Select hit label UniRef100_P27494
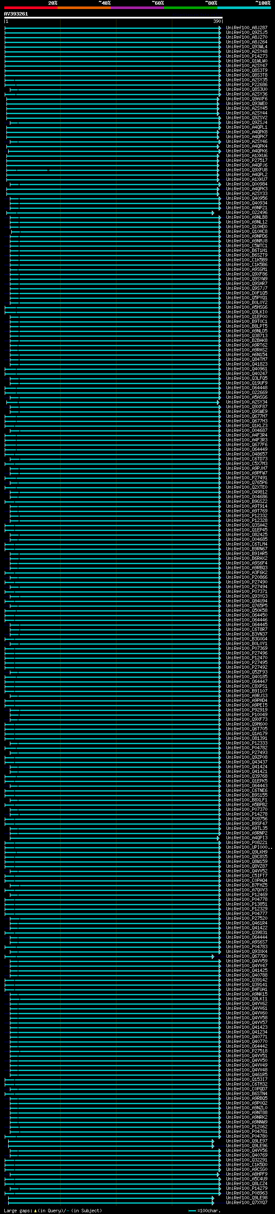This screenshot has width=275, height=1214. [247, 587]
